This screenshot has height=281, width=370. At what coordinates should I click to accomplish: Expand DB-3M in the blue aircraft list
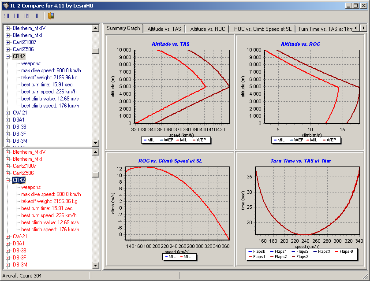(x=8, y=141)
